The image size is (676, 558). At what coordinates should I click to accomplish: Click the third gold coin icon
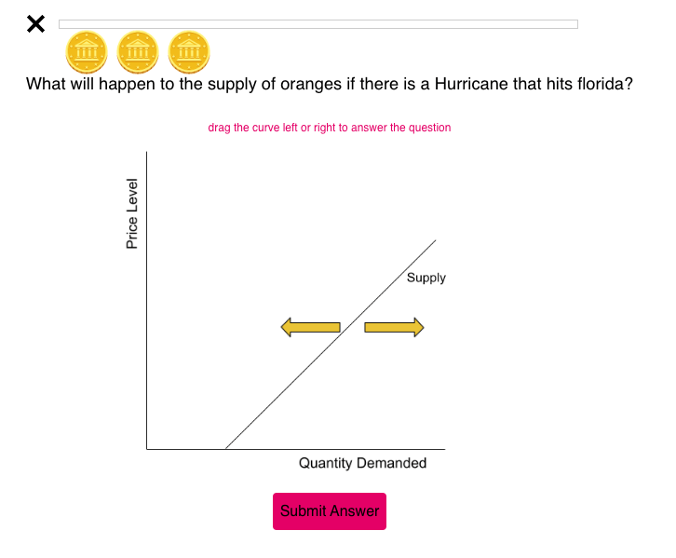tap(189, 52)
